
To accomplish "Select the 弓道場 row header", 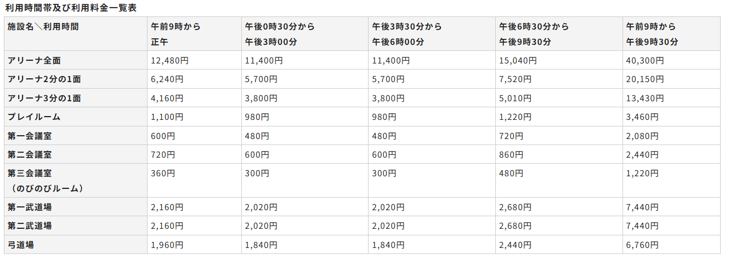I will 21,245.
